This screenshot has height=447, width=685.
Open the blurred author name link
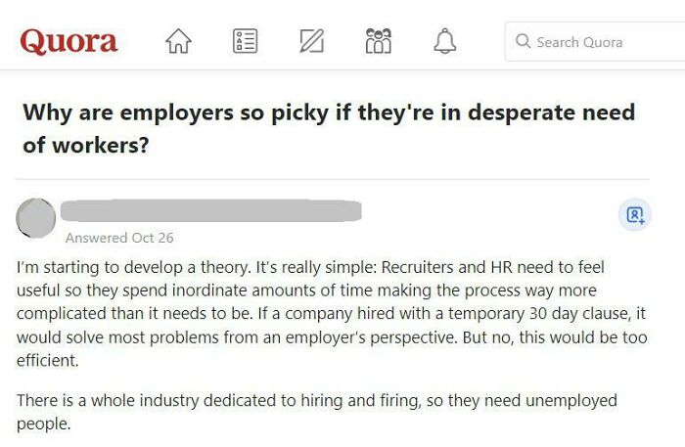tap(210, 209)
